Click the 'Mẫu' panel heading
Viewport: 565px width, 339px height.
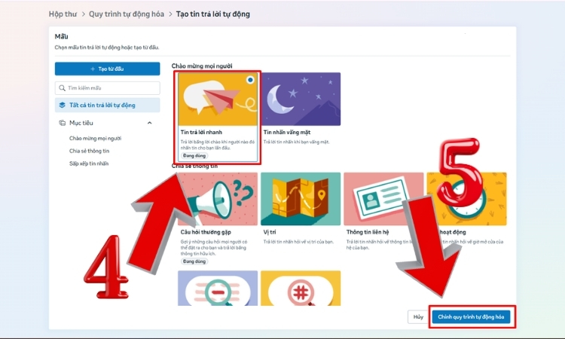click(61, 36)
